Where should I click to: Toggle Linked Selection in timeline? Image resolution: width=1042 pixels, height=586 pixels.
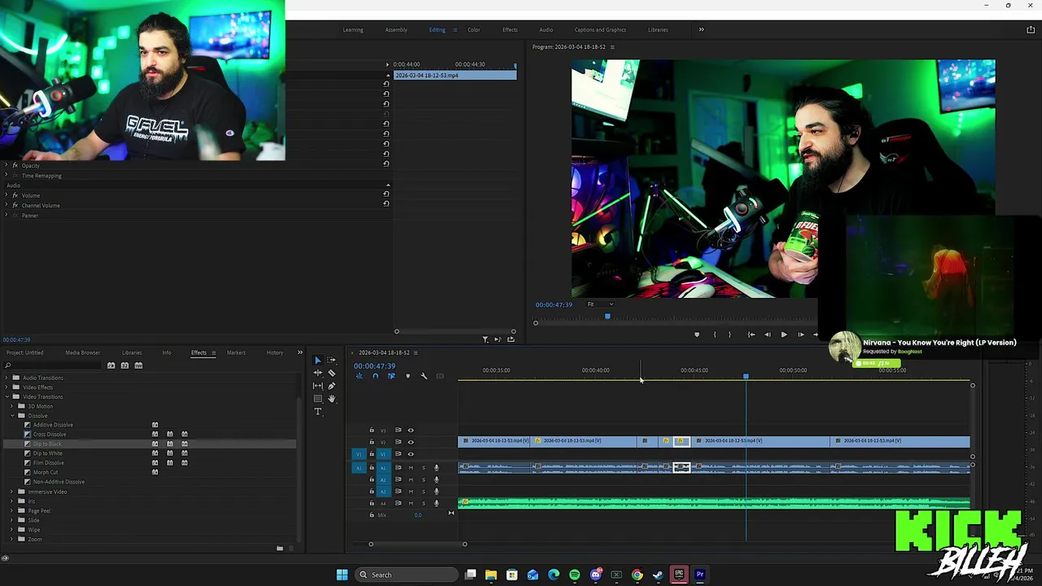(x=392, y=376)
